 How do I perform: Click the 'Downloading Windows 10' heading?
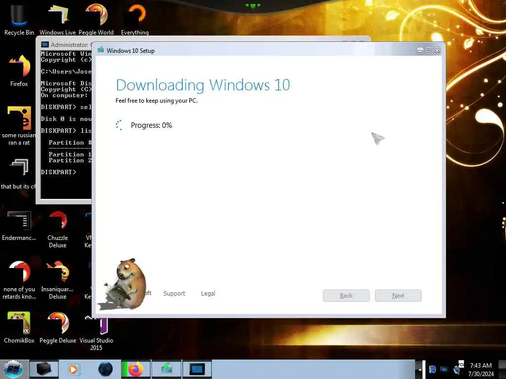(x=203, y=85)
